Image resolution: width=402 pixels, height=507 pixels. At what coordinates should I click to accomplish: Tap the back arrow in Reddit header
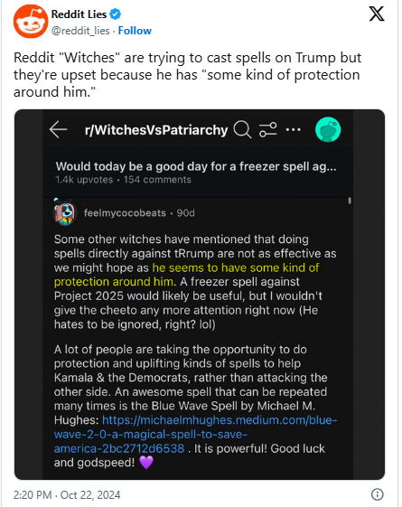59,129
